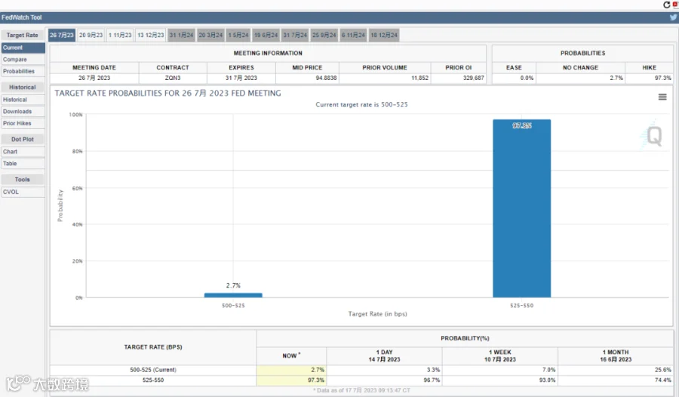
Task: Click the 1 DAY 96.7% cell
Action: pyautogui.click(x=384, y=380)
